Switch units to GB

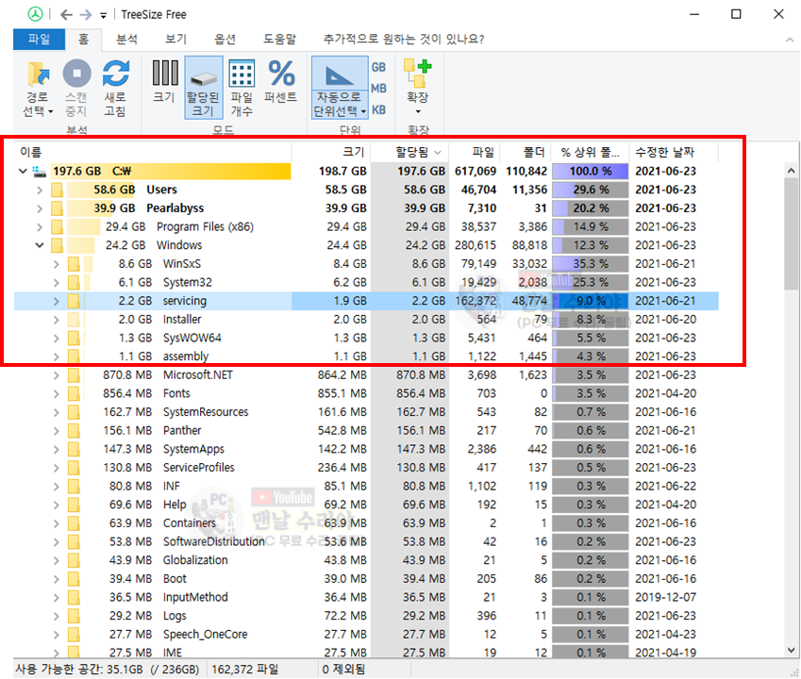click(x=378, y=67)
